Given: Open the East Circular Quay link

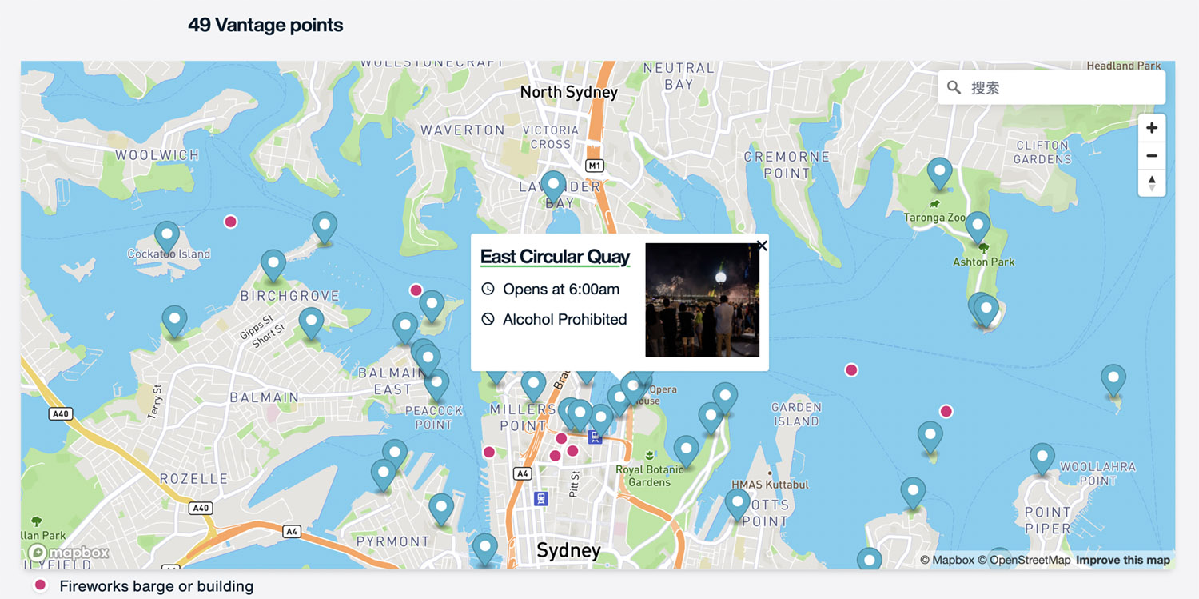Looking at the screenshot, I should [x=555, y=257].
